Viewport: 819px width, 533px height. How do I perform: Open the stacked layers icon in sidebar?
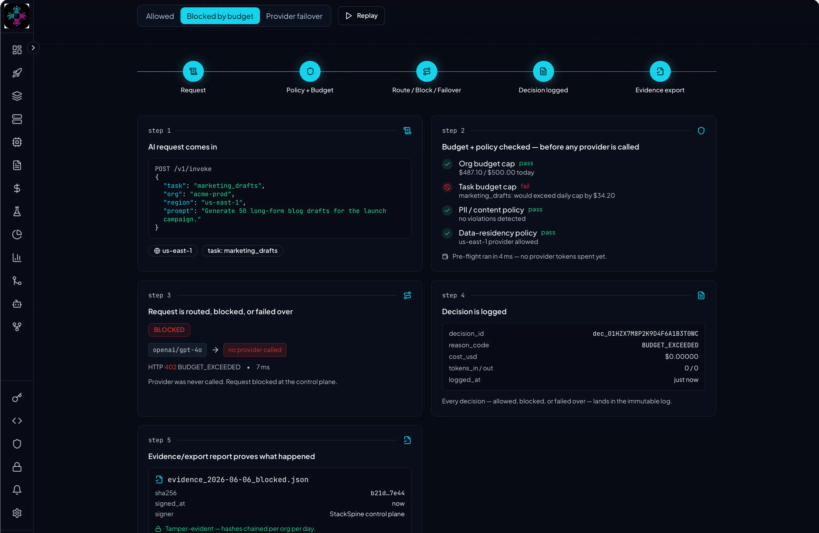coord(17,96)
